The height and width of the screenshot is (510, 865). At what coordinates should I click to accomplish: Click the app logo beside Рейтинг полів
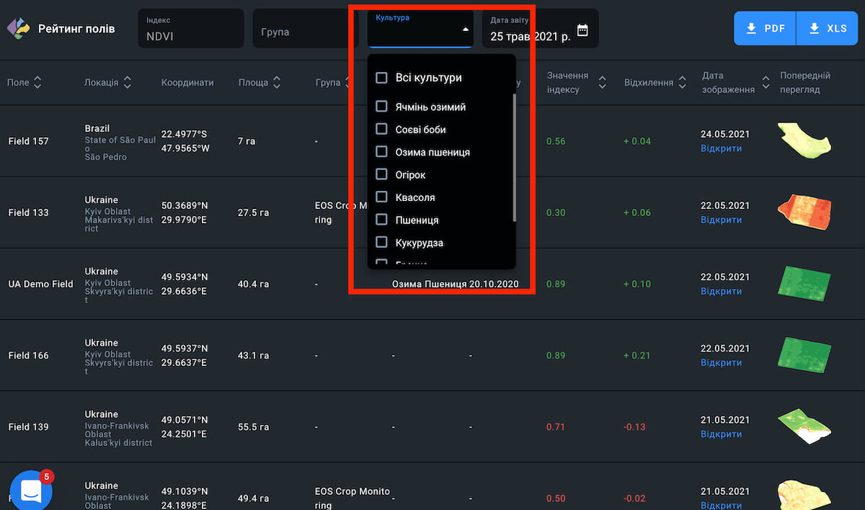pos(18,29)
